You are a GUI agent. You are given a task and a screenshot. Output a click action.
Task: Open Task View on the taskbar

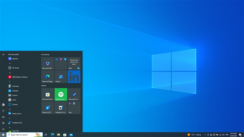tap(46, 135)
